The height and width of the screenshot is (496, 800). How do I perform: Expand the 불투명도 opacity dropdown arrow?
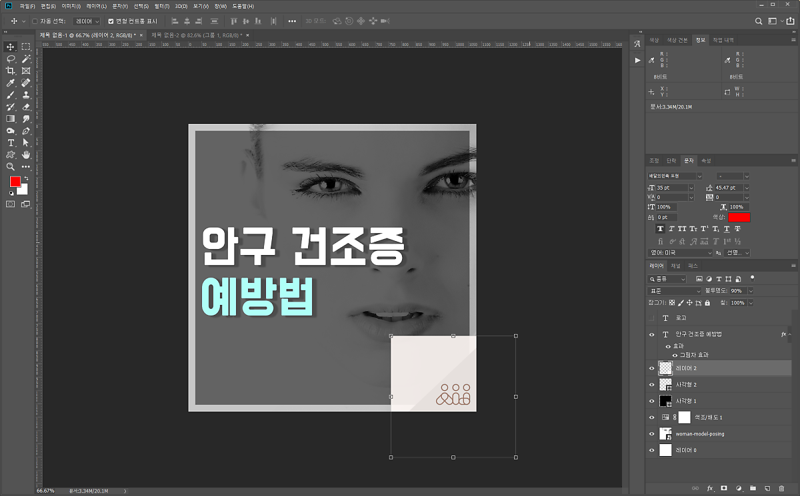pyautogui.click(x=750, y=291)
